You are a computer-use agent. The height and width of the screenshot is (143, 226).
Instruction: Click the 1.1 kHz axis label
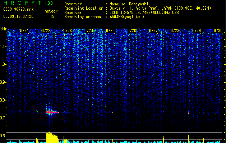point(3,46)
